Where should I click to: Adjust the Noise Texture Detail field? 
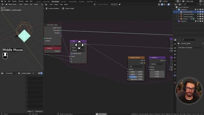pos(136,74)
